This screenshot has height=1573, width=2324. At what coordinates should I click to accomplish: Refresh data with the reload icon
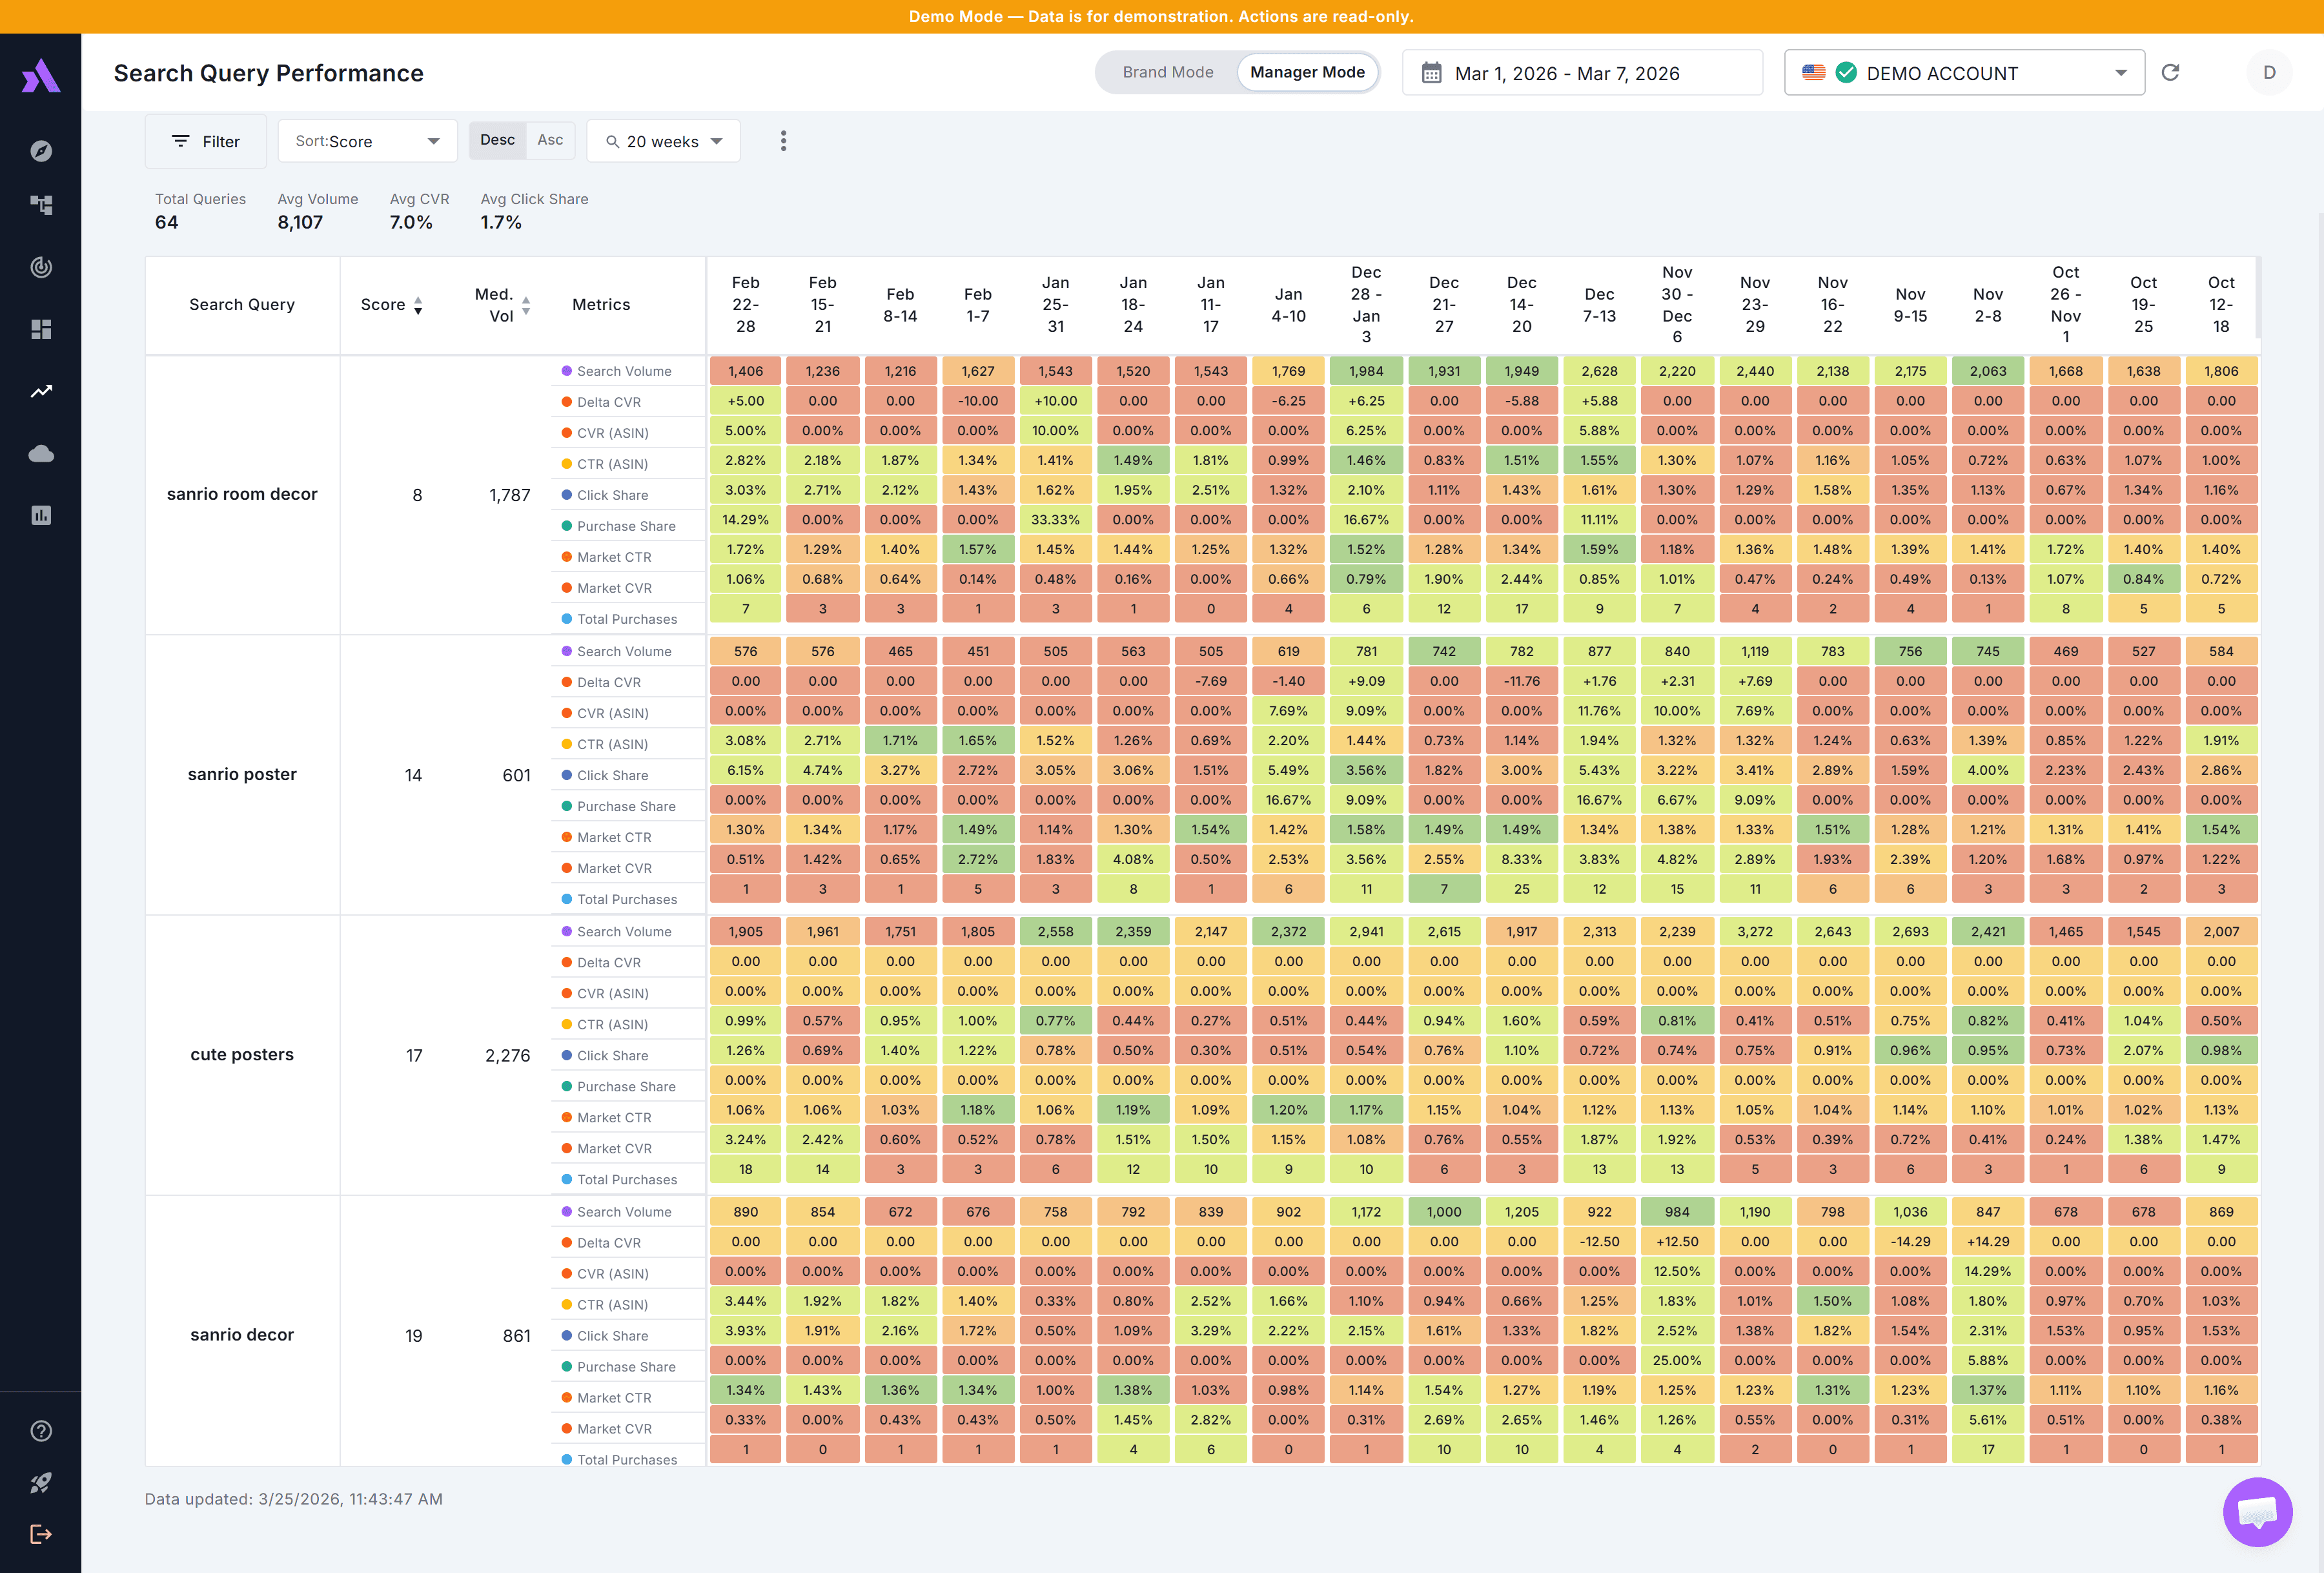coord(2170,73)
